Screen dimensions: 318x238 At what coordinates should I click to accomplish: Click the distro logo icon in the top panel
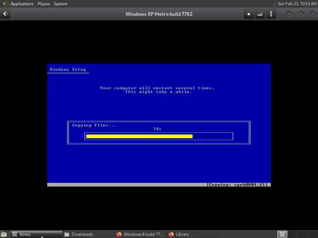pos(6,4)
